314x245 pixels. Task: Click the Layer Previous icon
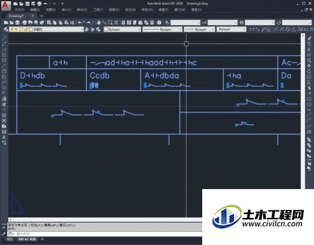pyautogui.click(x=92, y=30)
